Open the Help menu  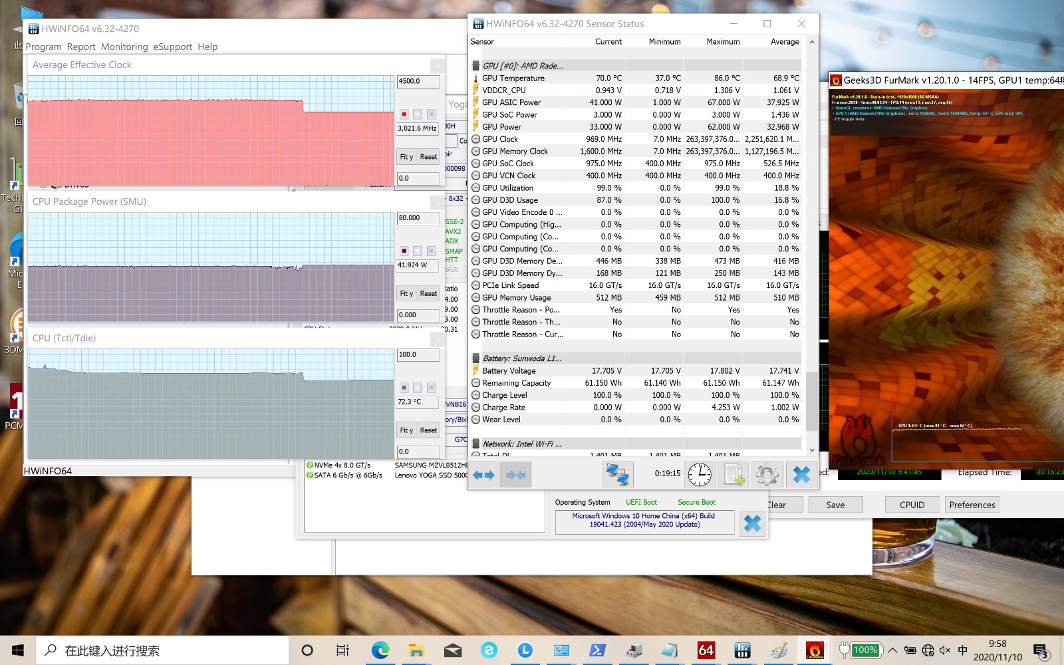[x=207, y=47]
